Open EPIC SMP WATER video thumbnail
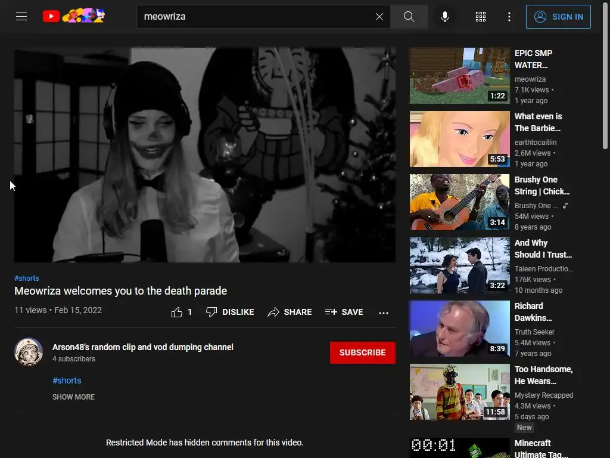The image size is (610, 458). [x=459, y=76]
